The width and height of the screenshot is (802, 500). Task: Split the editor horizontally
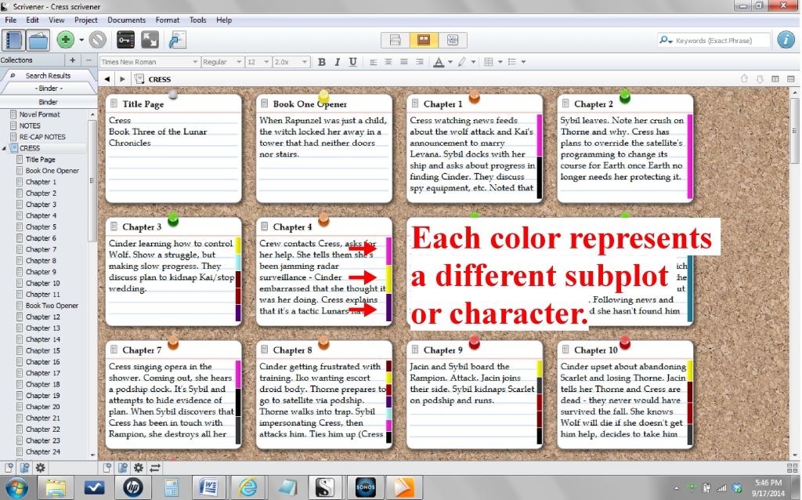coord(791,79)
